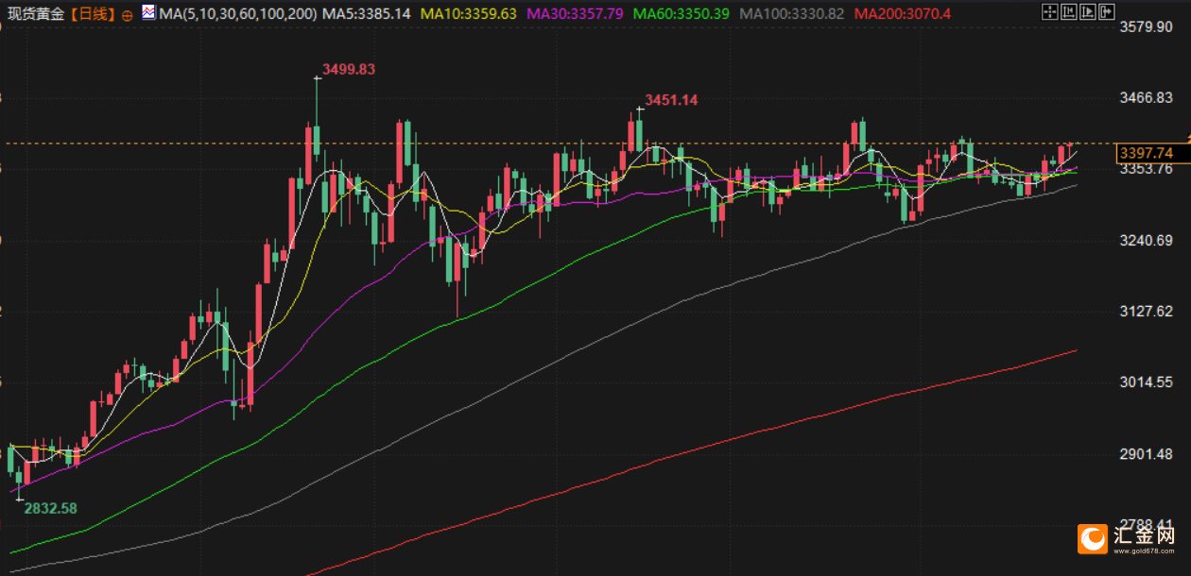Open the MA indicator chart icon

149,12
